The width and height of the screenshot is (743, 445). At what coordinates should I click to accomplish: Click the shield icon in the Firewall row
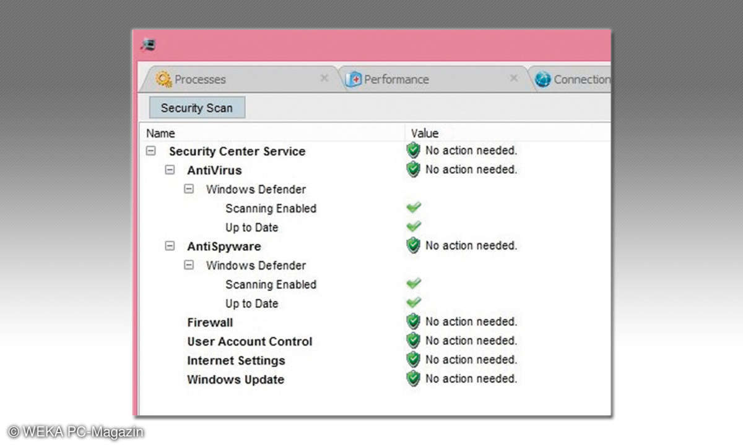[413, 321]
